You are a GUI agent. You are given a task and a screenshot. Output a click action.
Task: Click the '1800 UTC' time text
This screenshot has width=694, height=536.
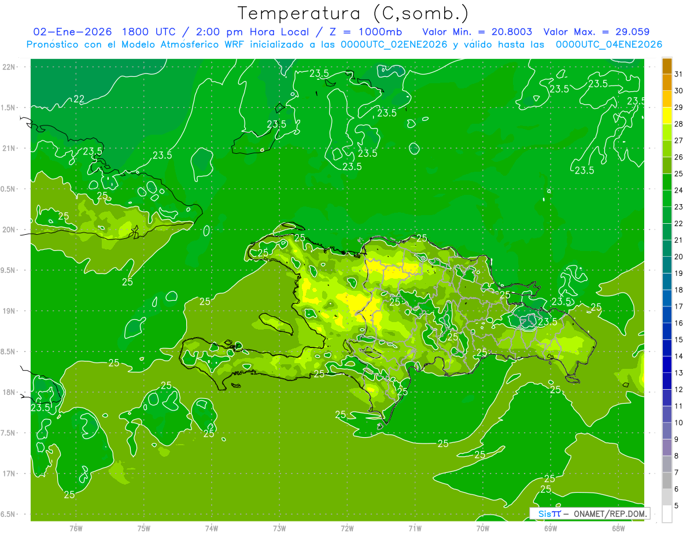[148, 32]
